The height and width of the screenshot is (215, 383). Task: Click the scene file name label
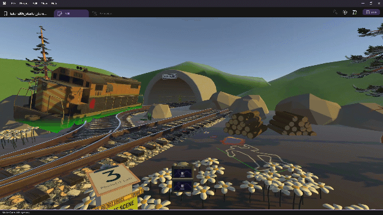tap(28, 13)
